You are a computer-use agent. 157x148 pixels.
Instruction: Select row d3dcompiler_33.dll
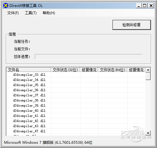tap(76, 75)
